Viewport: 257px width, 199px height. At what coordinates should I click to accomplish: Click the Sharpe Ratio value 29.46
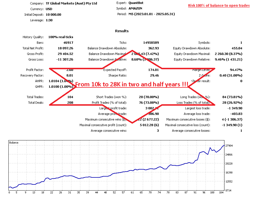[x=155, y=75]
